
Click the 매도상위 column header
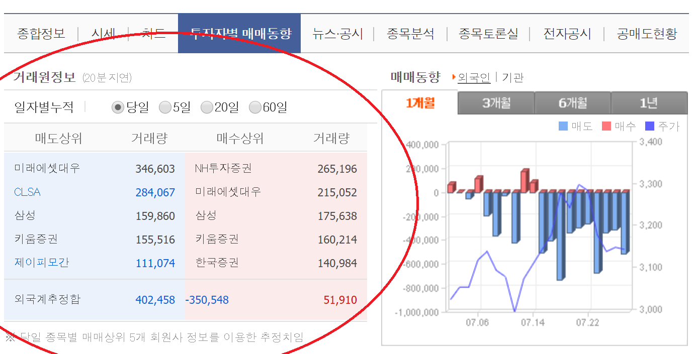58,138
